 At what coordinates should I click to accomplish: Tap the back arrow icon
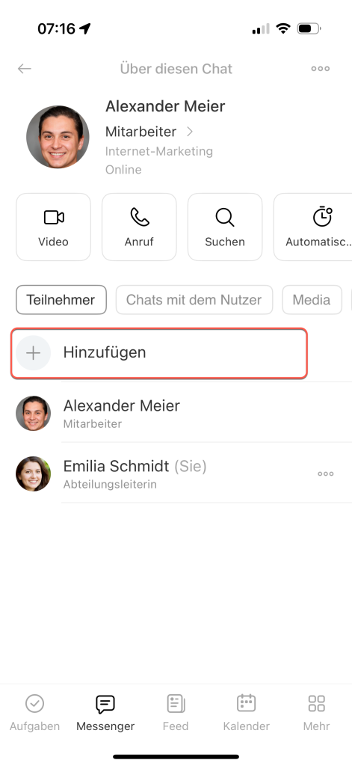25,69
